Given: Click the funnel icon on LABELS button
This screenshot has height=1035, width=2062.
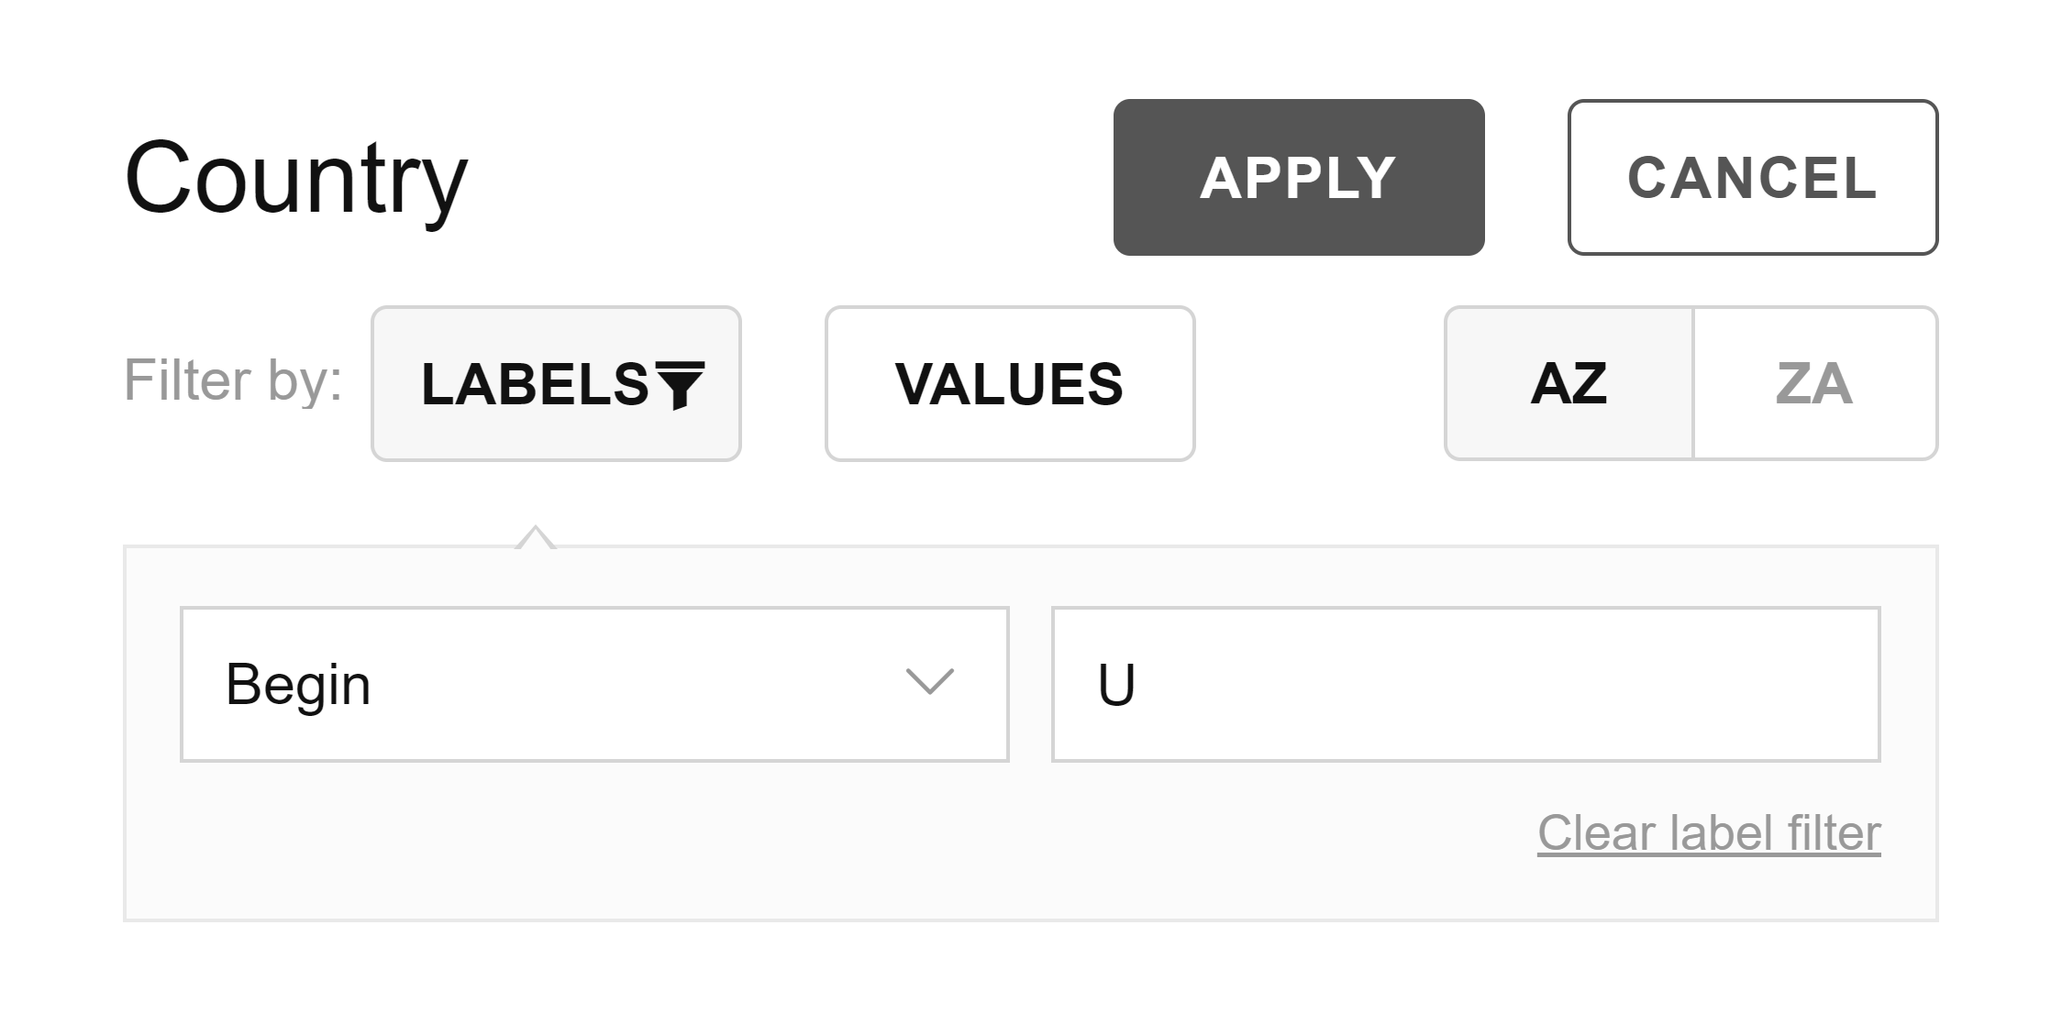Looking at the screenshot, I should (x=681, y=385).
